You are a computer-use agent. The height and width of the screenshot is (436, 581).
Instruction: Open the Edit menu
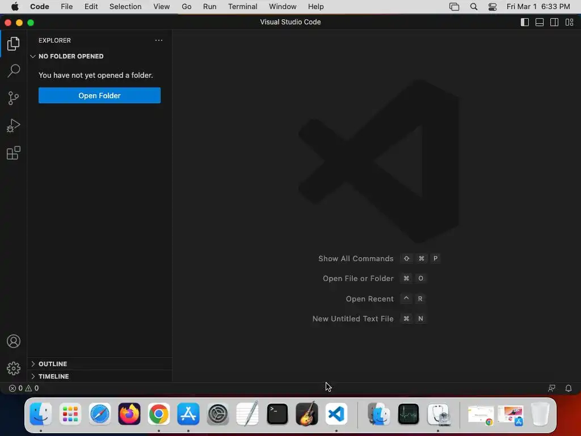[x=91, y=7]
